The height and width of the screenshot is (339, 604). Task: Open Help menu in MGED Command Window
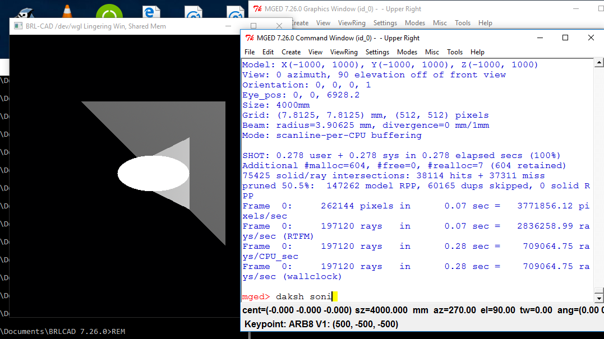477,52
